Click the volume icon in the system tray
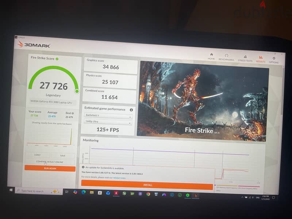292x219 pixels. (253, 197)
